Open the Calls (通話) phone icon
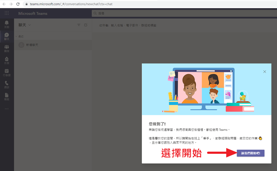This screenshot has width=277, height=171. tap(7, 85)
